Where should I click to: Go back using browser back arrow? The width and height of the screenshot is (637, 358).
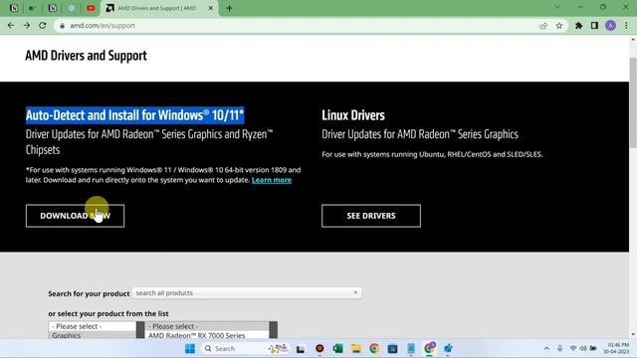11,25
